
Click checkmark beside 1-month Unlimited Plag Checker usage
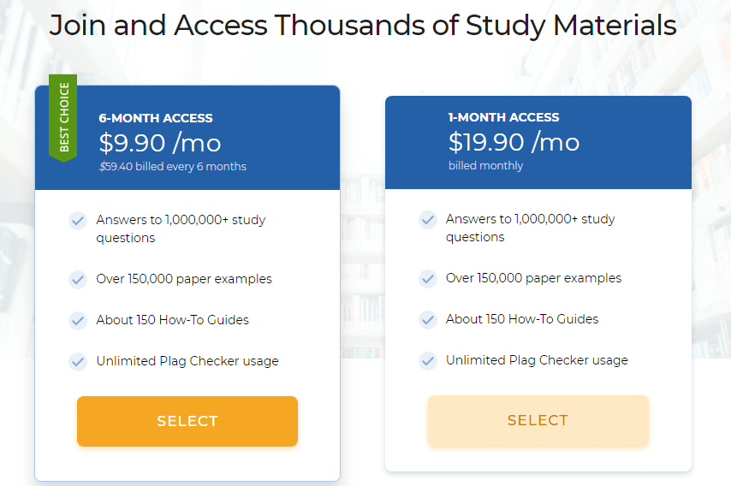point(427,361)
